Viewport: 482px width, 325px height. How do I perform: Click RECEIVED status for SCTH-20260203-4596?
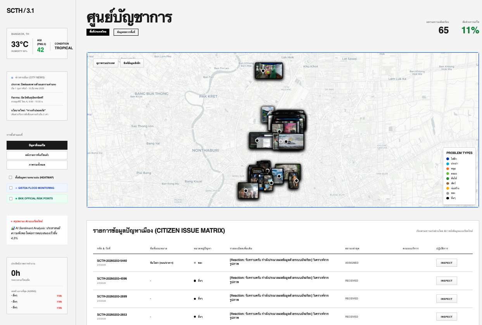point(352,281)
